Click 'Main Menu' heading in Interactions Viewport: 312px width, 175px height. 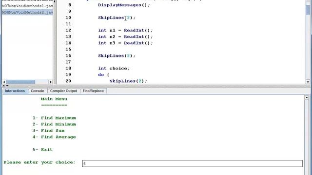(x=54, y=99)
